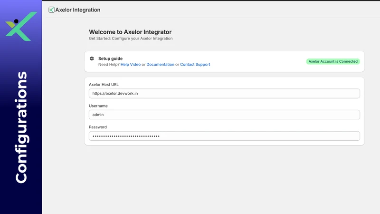Click the Username label
This screenshot has height=214, width=380.
click(98, 106)
